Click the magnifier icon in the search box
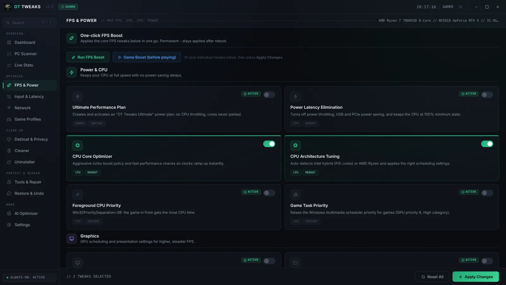 pos(8,23)
